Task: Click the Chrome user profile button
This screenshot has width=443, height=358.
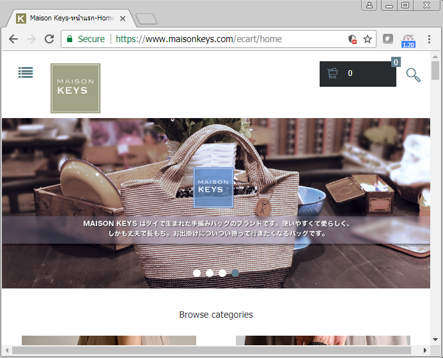Action: click(369, 5)
